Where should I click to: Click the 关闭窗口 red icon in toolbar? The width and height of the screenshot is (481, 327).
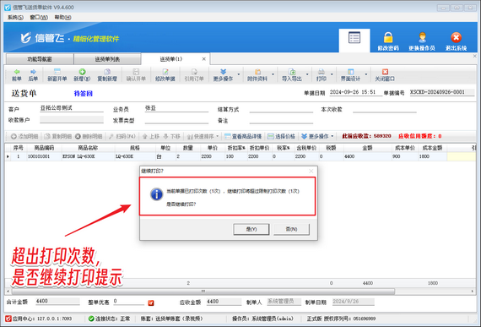click(385, 72)
